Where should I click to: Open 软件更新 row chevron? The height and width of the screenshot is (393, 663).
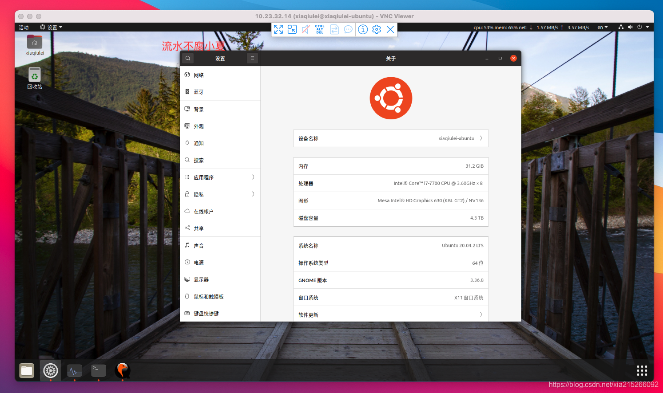click(x=481, y=314)
